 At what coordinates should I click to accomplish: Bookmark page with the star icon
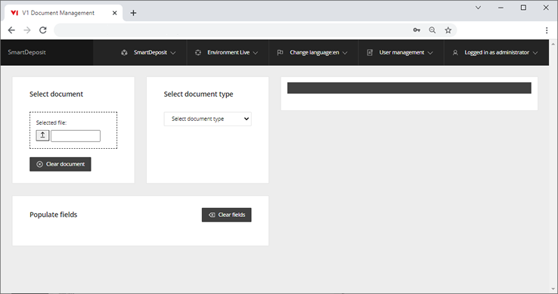[448, 30]
